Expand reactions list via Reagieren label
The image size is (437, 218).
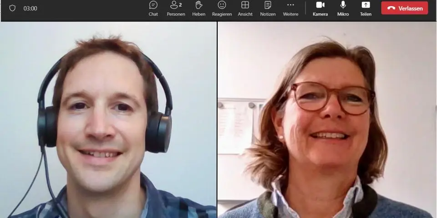coord(222,14)
